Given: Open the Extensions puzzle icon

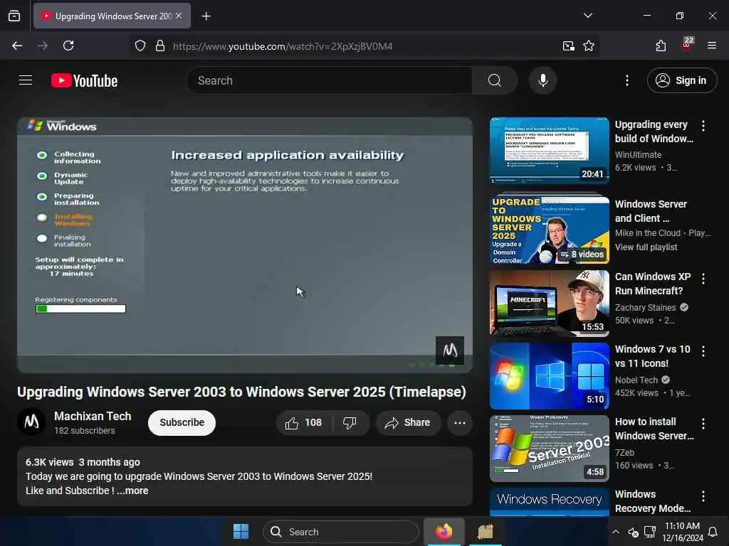Looking at the screenshot, I should click(661, 45).
